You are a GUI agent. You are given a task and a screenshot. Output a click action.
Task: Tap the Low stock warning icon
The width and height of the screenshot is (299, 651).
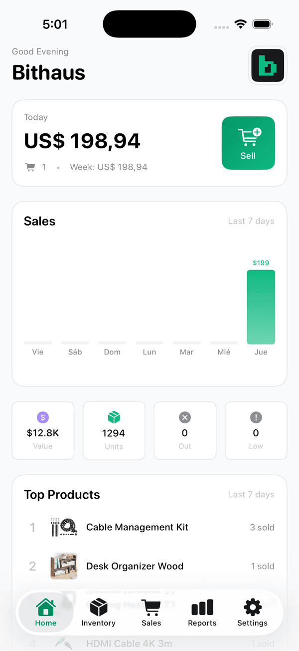click(x=256, y=417)
